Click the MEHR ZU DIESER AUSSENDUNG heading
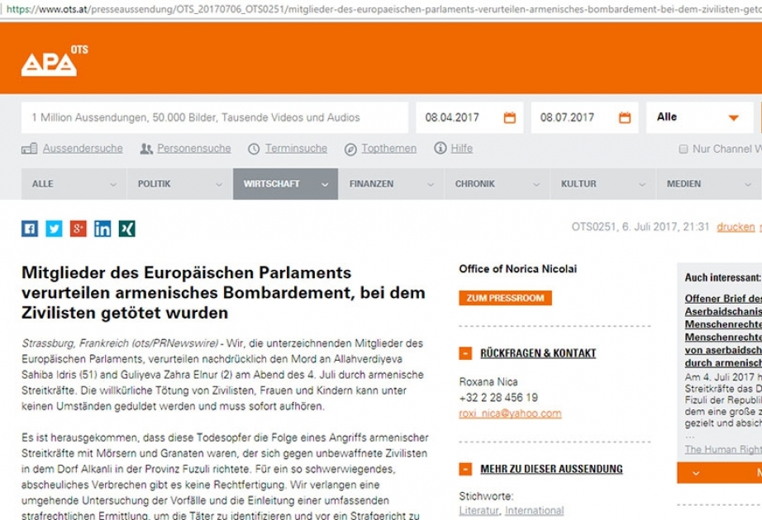Image resolution: width=762 pixels, height=520 pixels. (x=551, y=469)
